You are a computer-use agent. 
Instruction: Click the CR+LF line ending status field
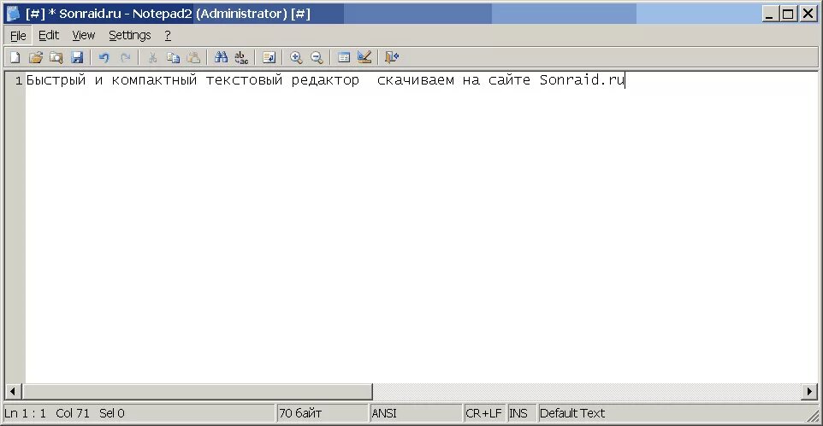pos(484,413)
